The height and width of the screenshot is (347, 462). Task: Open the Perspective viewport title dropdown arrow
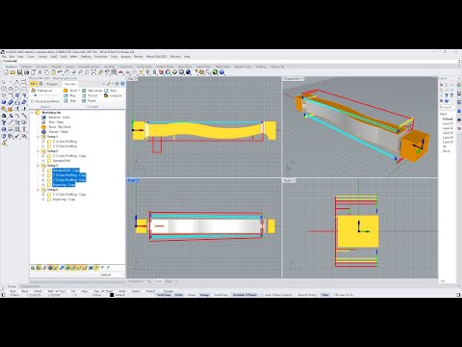[302, 79]
